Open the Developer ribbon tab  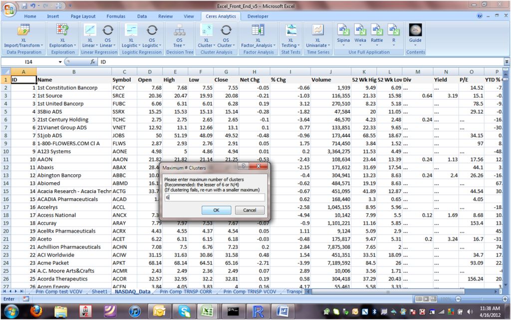(x=258, y=16)
